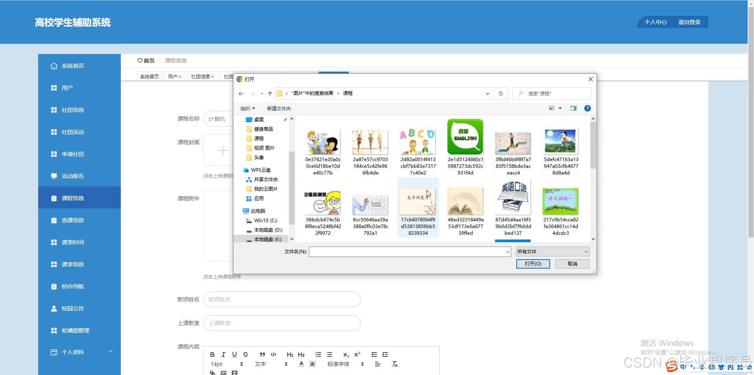Expand the 组织 menu in file dialog
Screen dimensions: 754x375
coord(248,108)
